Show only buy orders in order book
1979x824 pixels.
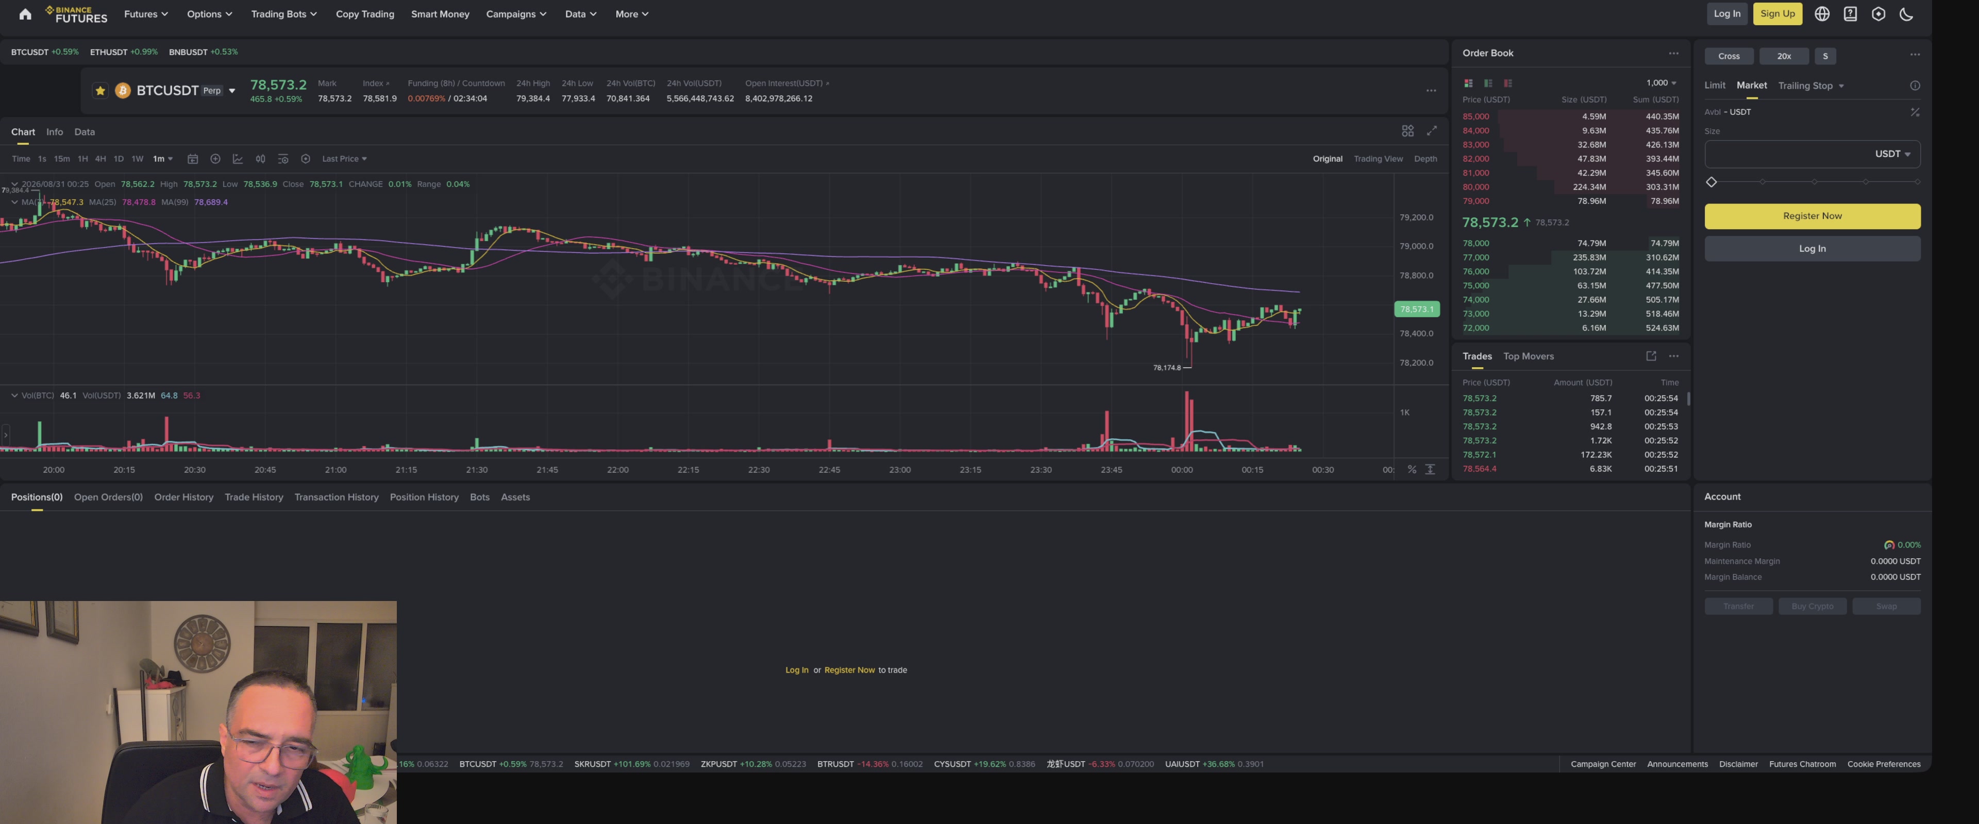(x=1488, y=83)
